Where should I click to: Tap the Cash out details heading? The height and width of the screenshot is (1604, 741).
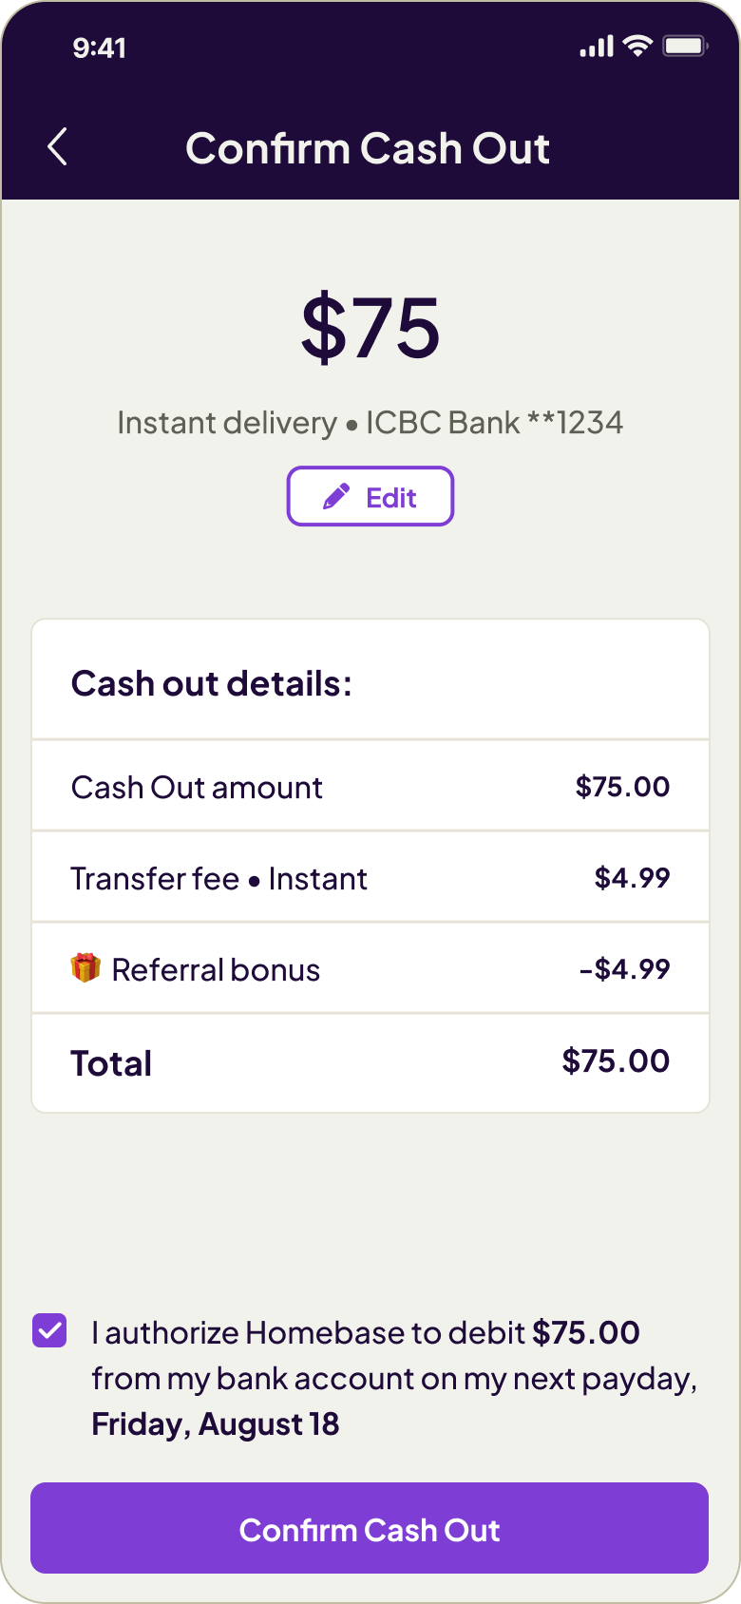pos(211,684)
